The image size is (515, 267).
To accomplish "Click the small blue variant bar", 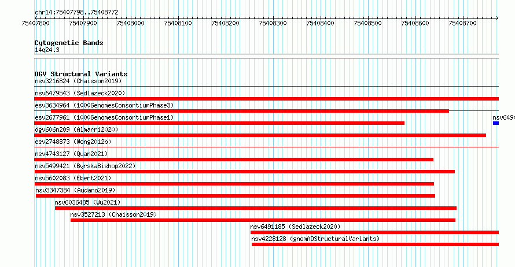I will 496,123.
